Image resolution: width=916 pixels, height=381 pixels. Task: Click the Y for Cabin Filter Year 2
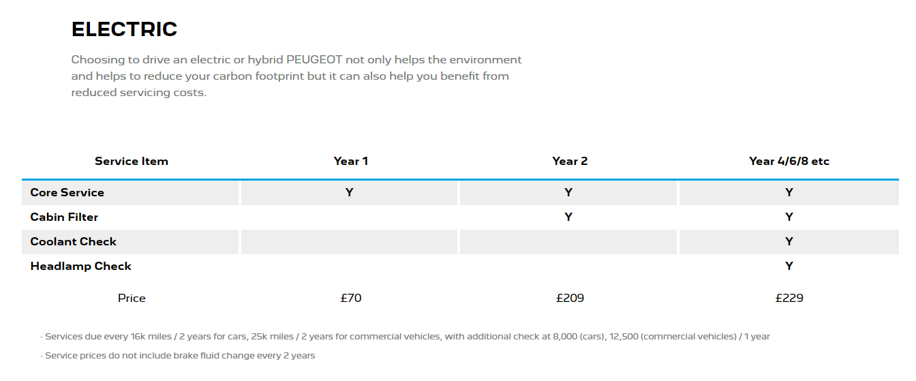568,217
